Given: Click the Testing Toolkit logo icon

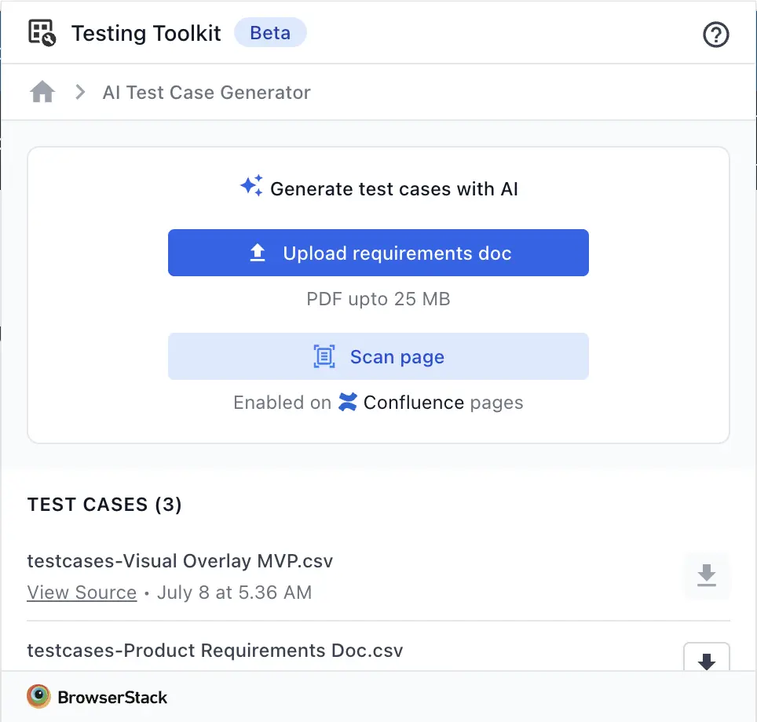Looking at the screenshot, I should (x=42, y=33).
